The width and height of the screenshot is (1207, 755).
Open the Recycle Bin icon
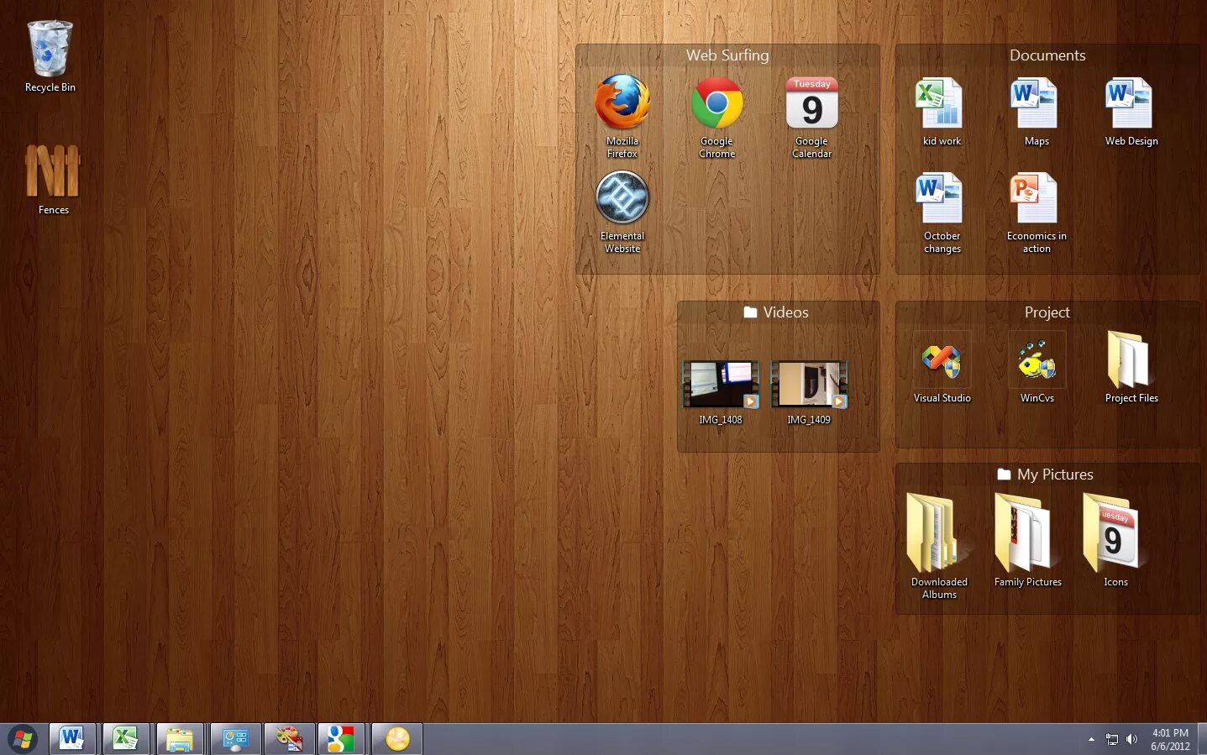point(50,55)
